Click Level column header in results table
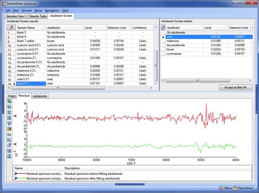The height and width of the screenshot is (193, 259). [95, 28]
